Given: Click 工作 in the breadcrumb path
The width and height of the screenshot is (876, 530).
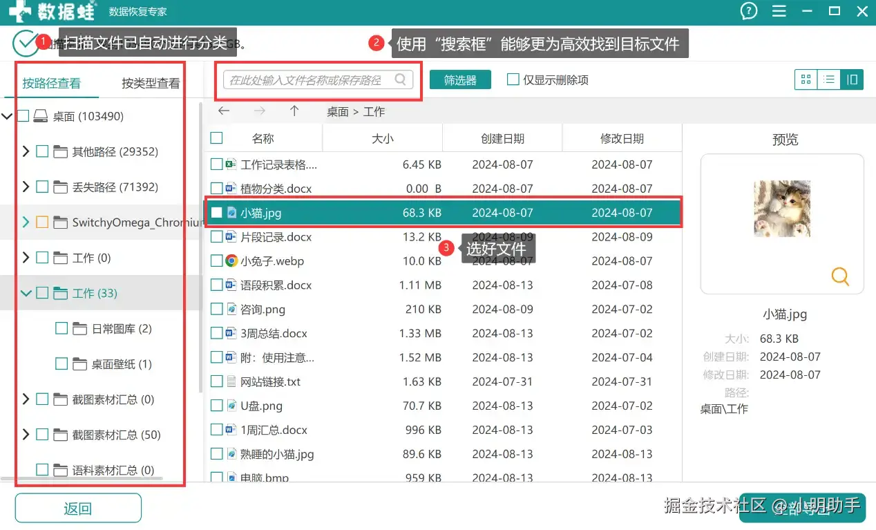Looking at the screenshot, I should coord(374,111).
